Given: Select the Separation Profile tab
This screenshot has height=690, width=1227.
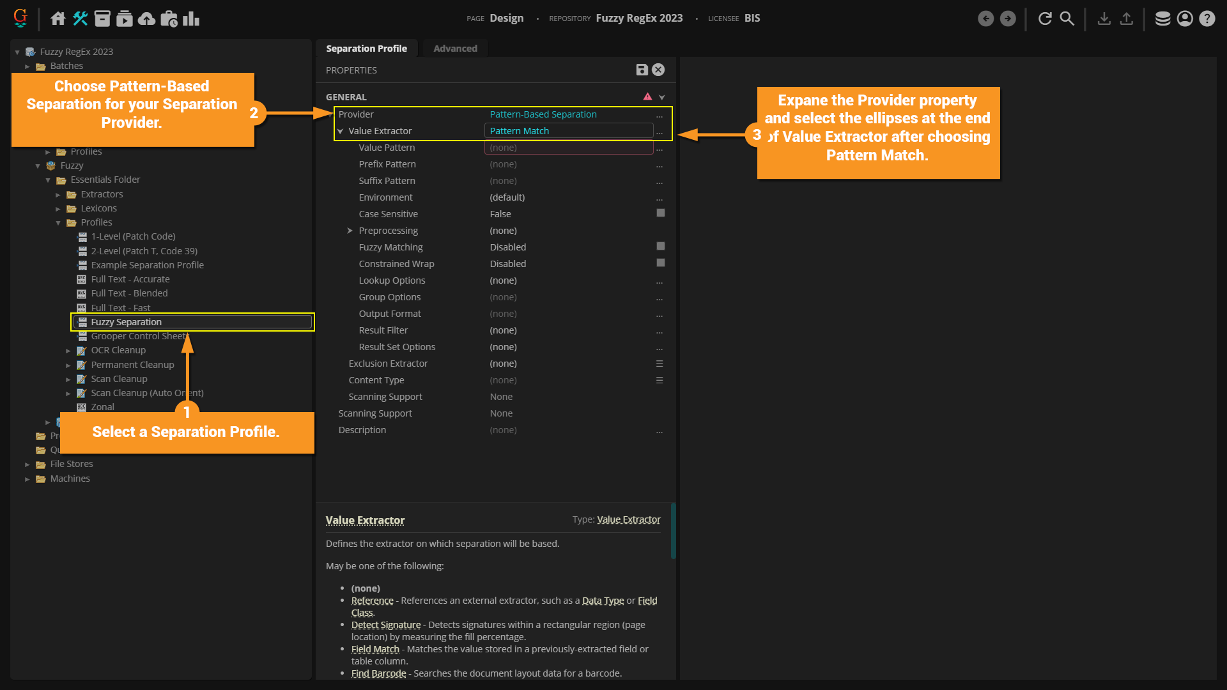Looking at the screenshot, I should [x=366, y=49].
